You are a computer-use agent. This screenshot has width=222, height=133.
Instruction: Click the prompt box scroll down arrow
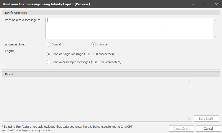pos(216,37)
